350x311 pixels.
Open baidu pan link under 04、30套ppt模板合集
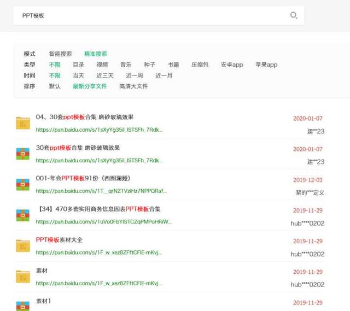coord(100,130)
